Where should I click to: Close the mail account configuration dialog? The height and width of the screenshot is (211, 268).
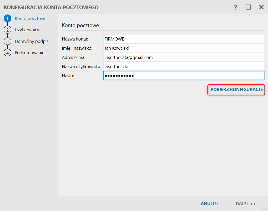pos(261,7)
